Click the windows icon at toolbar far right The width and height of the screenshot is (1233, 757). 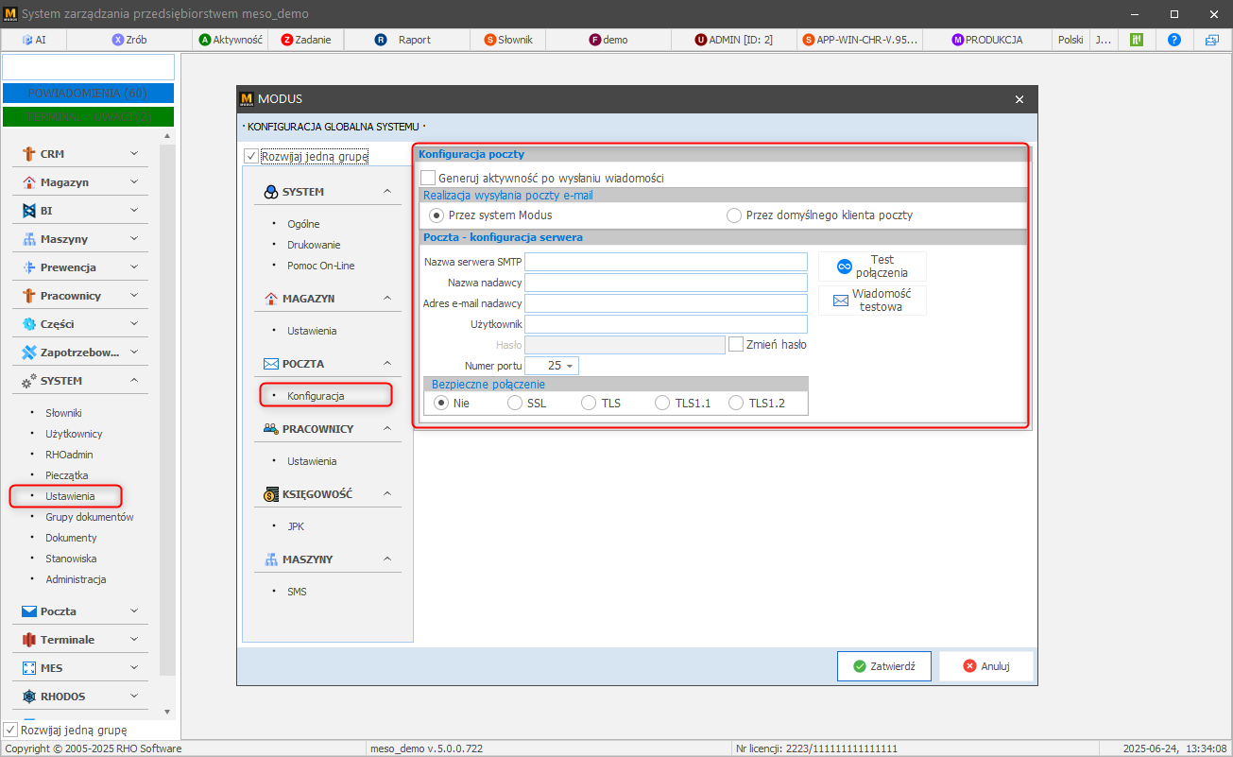coord(1212,40)
